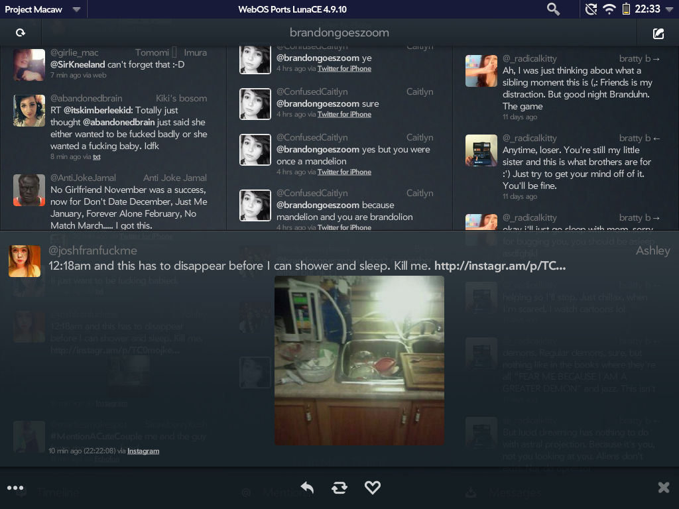Click the refresh timeline icon

tap(21, 32)
